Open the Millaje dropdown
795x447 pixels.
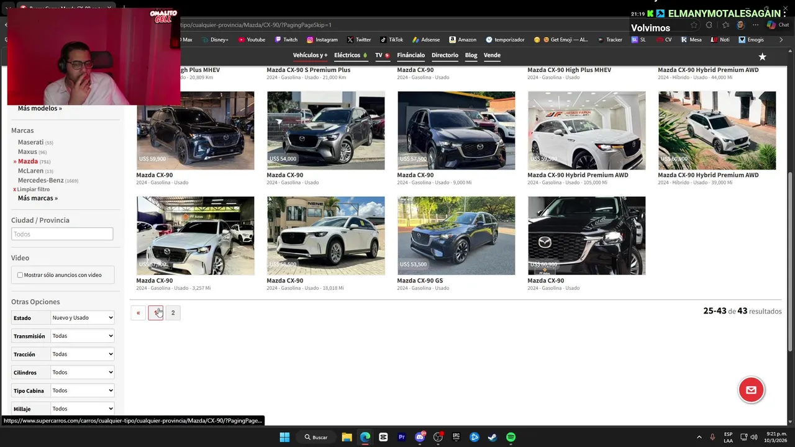click(83, 409)
